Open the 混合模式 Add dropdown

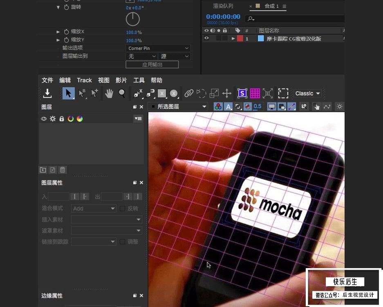click(x=94, y=208)
